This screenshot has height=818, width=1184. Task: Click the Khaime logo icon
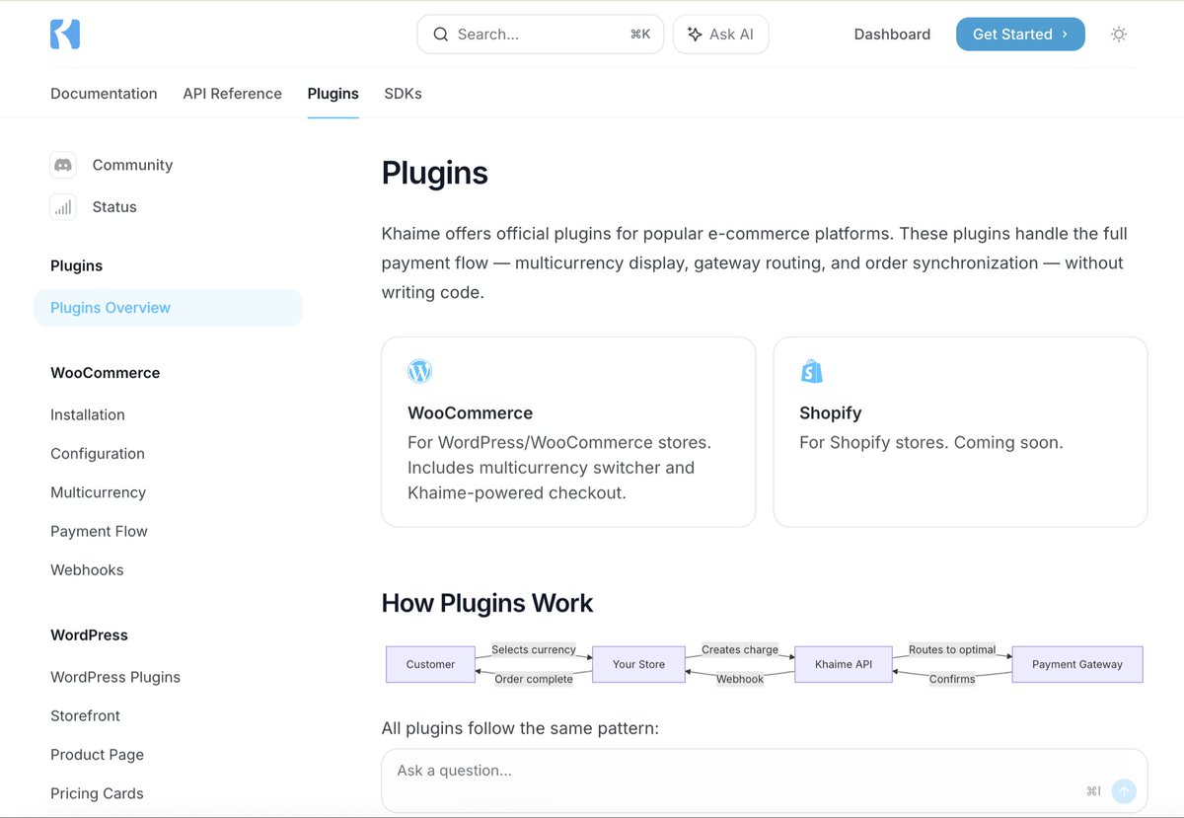click(x=65, y=34)
